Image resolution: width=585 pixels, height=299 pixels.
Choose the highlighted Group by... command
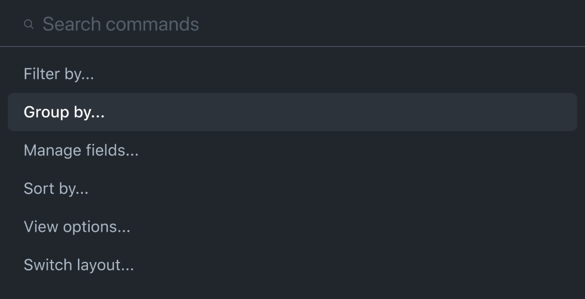tap(64, 112)
